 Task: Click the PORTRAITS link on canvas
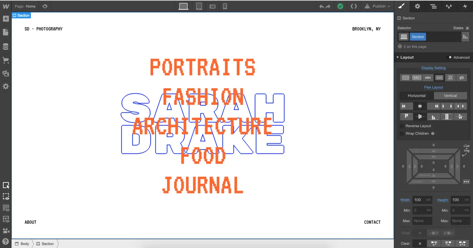point(202,67)
